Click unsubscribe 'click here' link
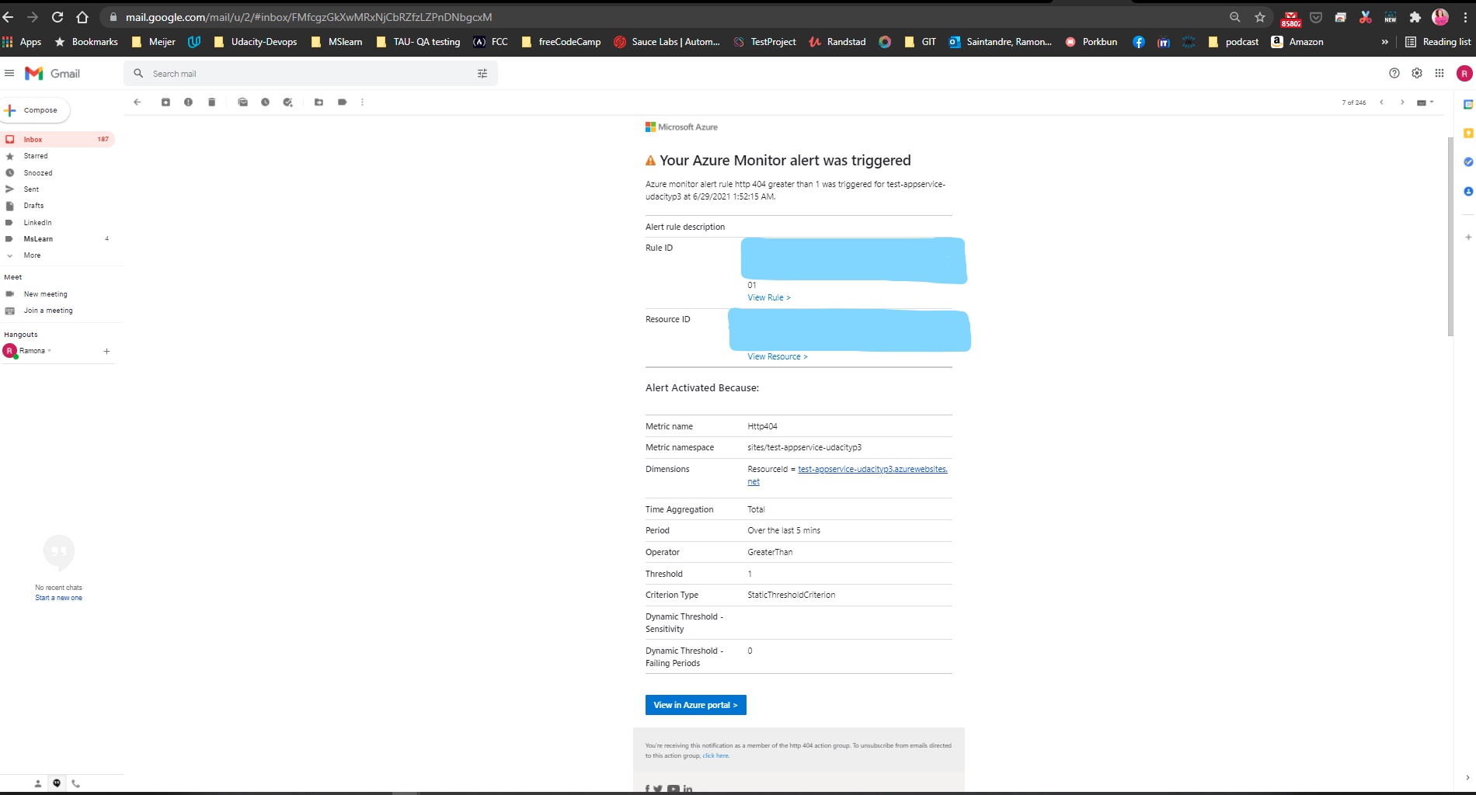Viewport: 1476px width, 795px height. pyautogui.click(x=715, y=755)
